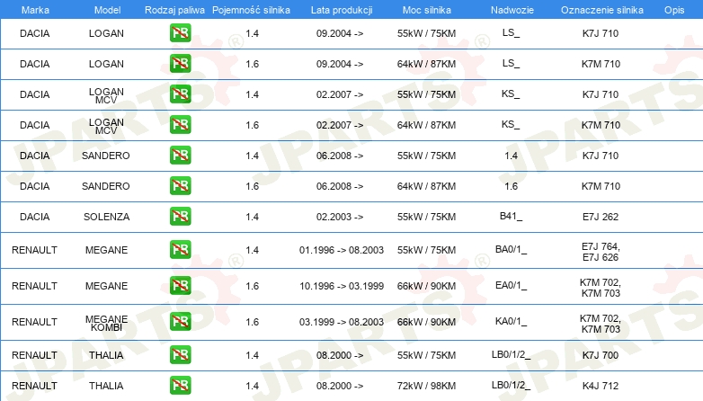Click fuel icon in Logan MCV 1.6 row
This screenshot has width=703, height=401.
coord(180,125)
